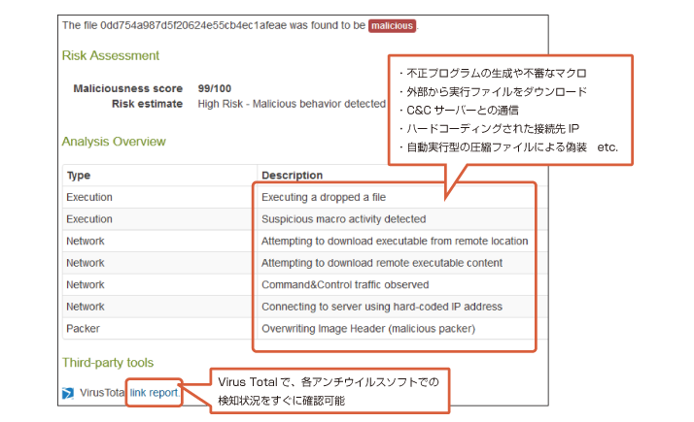
Task: Click the "Risk Assessment" section heading
Action: coord(110,56)
